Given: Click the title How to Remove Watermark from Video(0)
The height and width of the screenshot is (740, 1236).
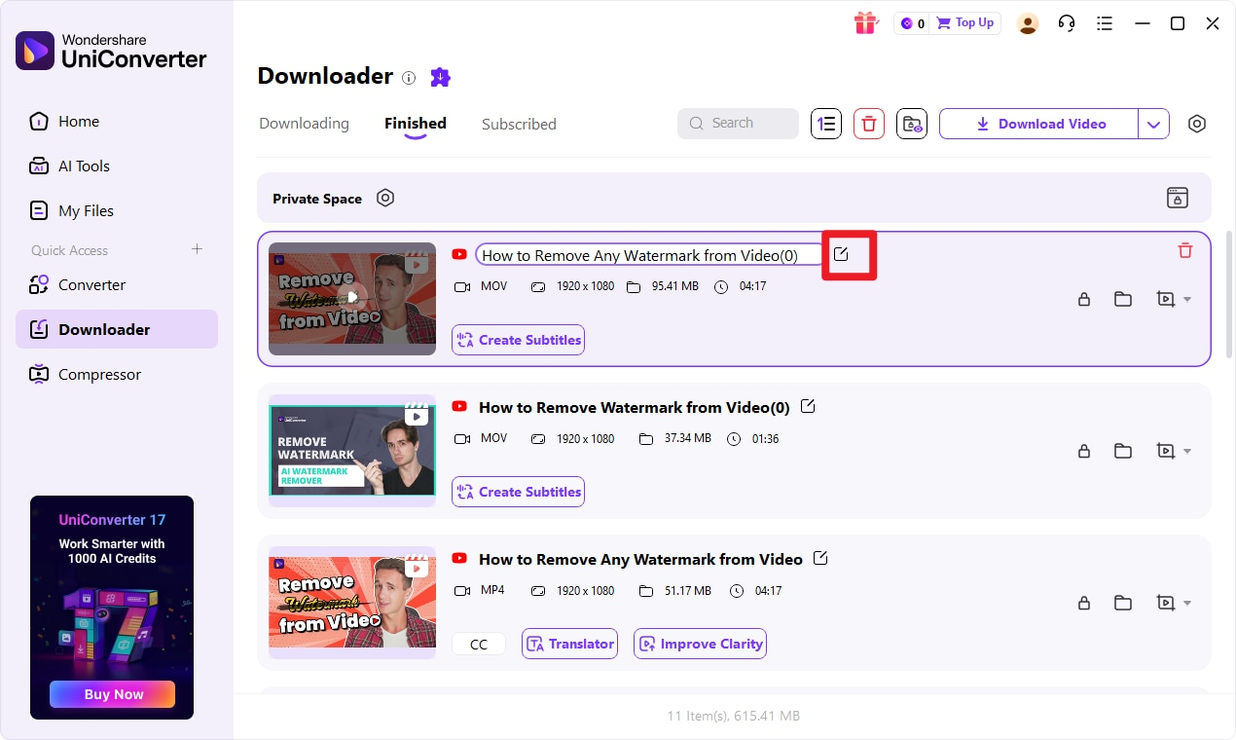Looking at the screenshot, I should tap(635, 408).
